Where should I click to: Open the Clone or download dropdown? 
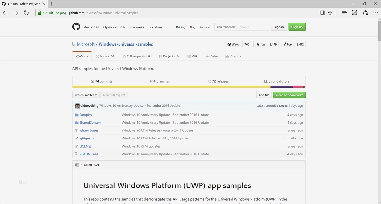point(289,95)
